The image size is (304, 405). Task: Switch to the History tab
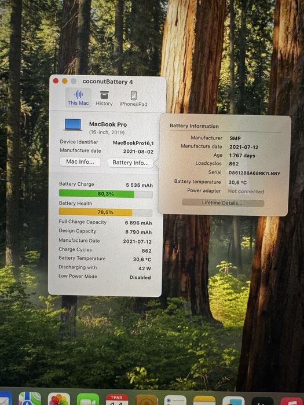[x=104, y=98]
